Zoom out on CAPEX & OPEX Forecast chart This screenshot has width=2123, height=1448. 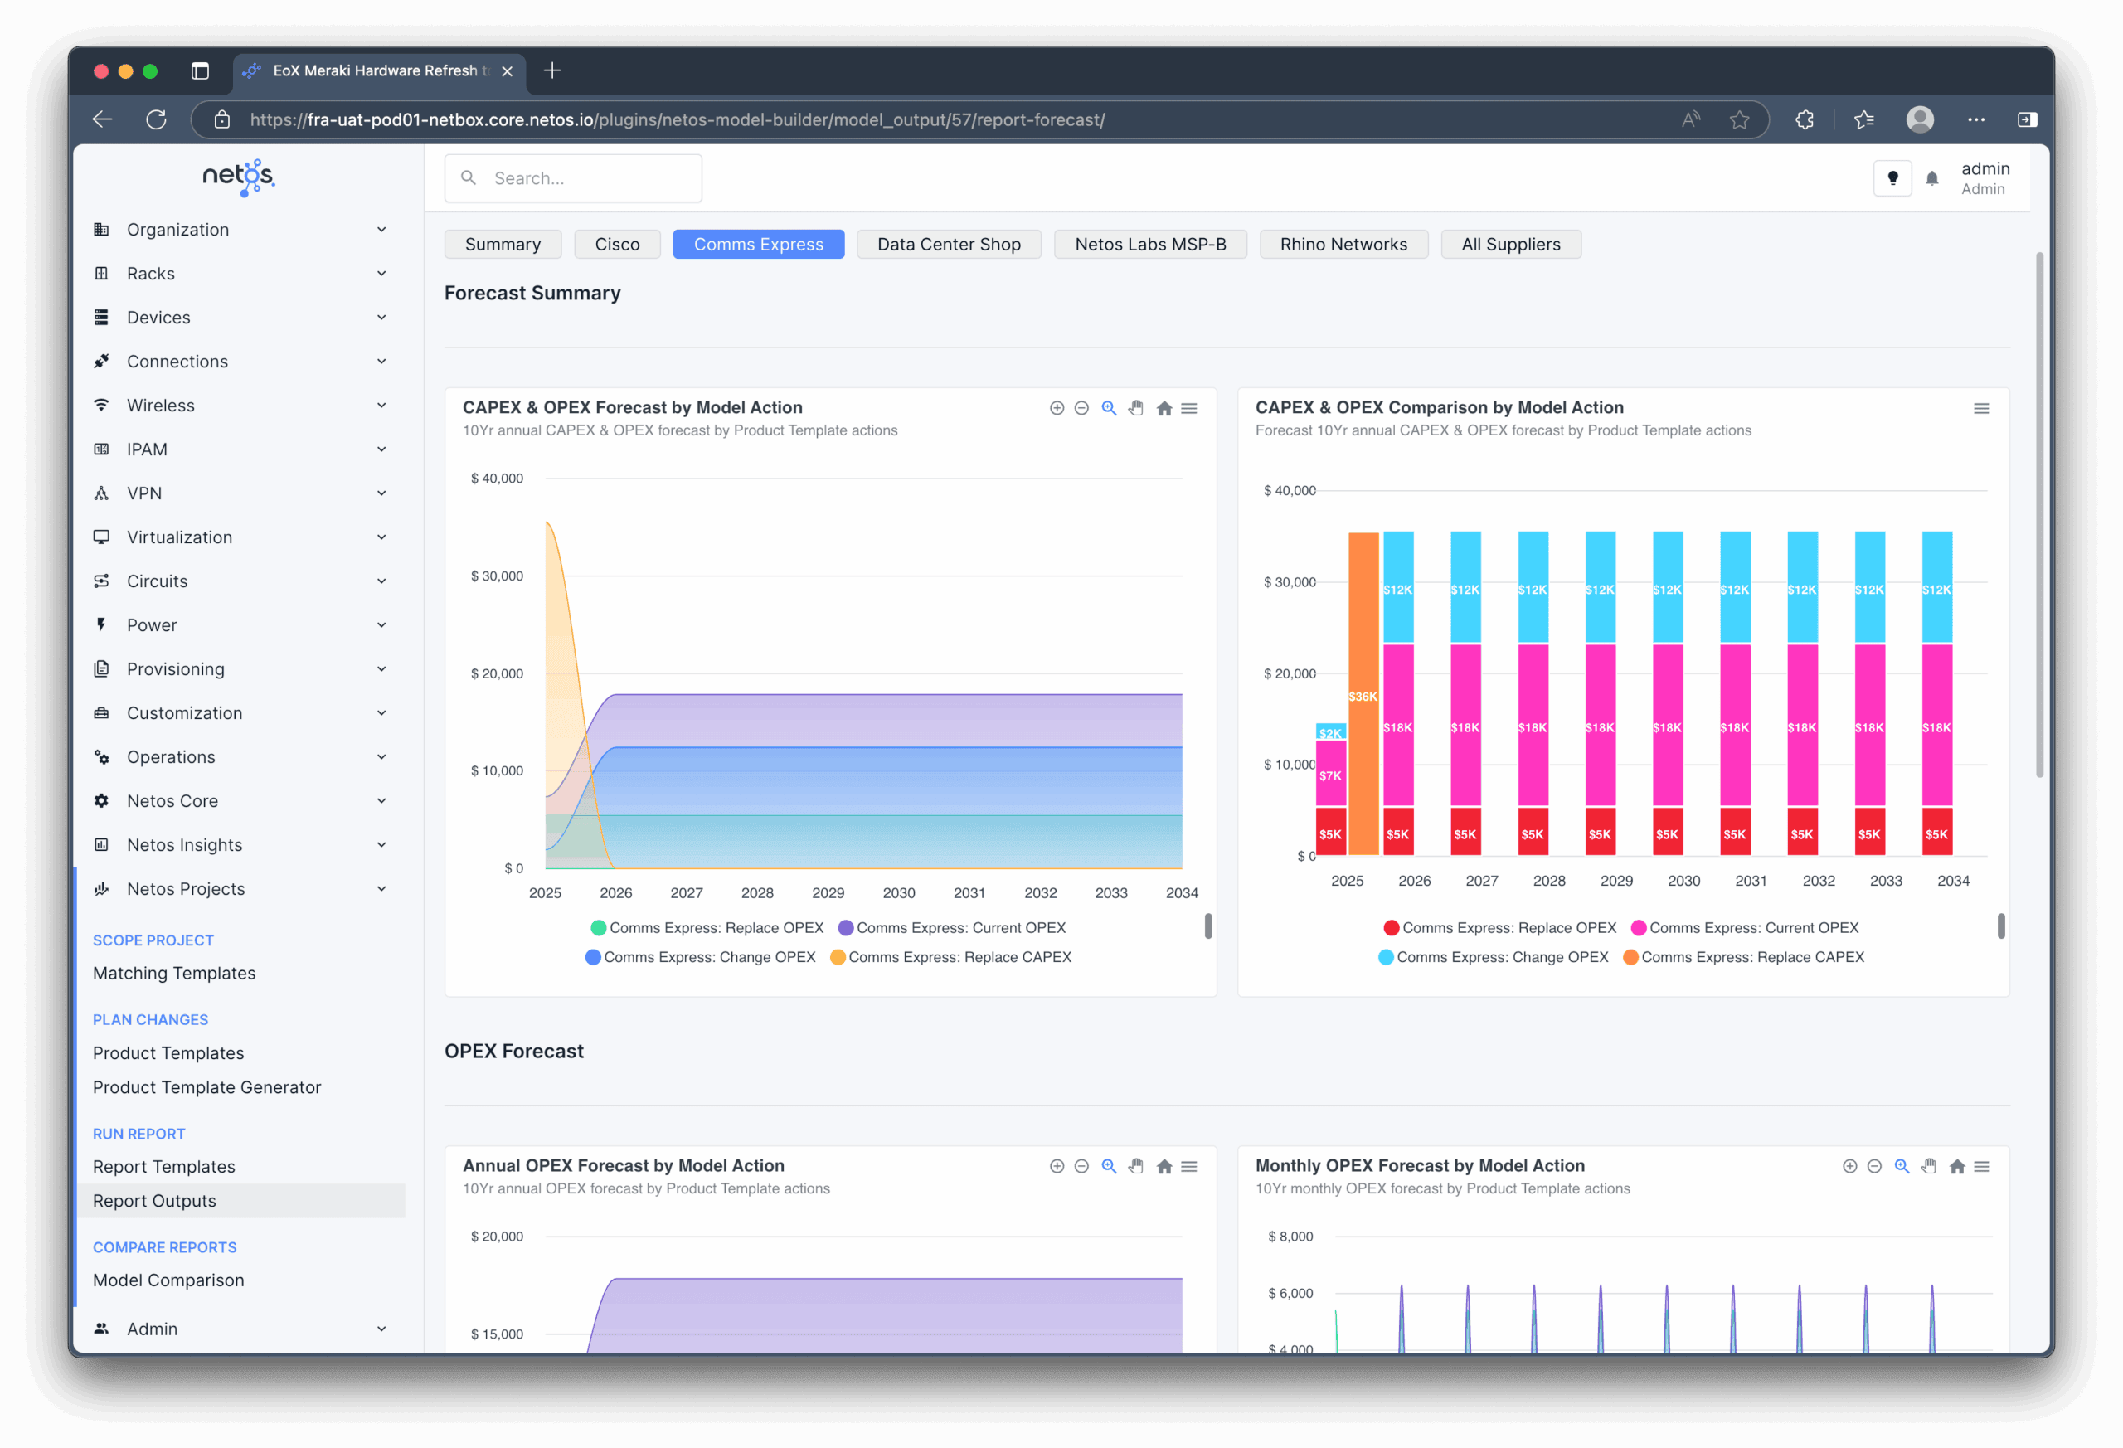tap(1081, 408)
